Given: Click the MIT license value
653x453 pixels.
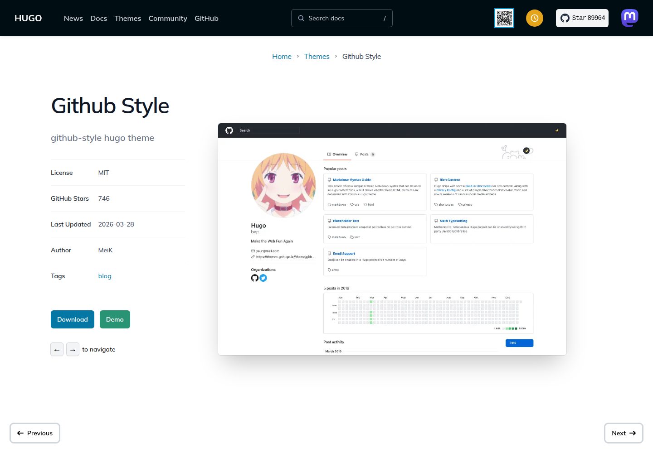Looking at the screenshot, I should click(104, 173).
